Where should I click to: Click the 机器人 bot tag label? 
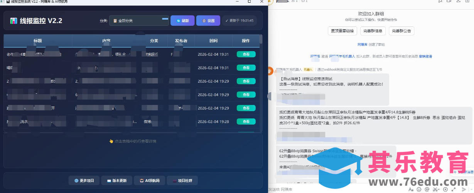click(308, 70)
